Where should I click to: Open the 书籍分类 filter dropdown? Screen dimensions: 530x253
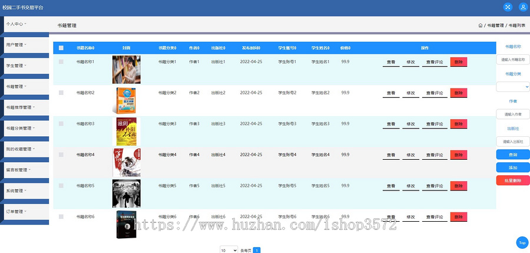point(513,87)
